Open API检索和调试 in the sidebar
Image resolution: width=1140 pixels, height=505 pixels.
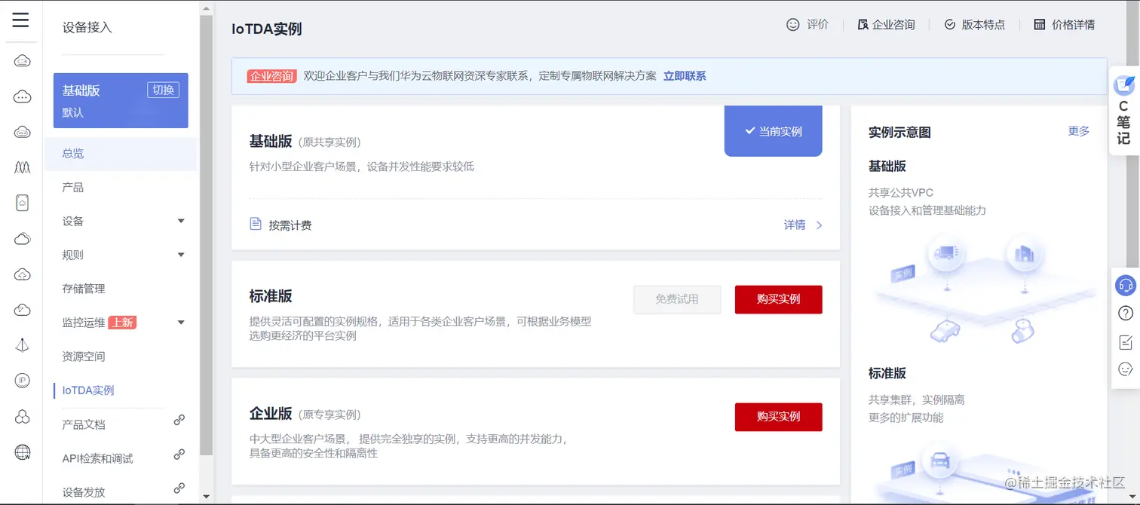[x=97, y=458]
